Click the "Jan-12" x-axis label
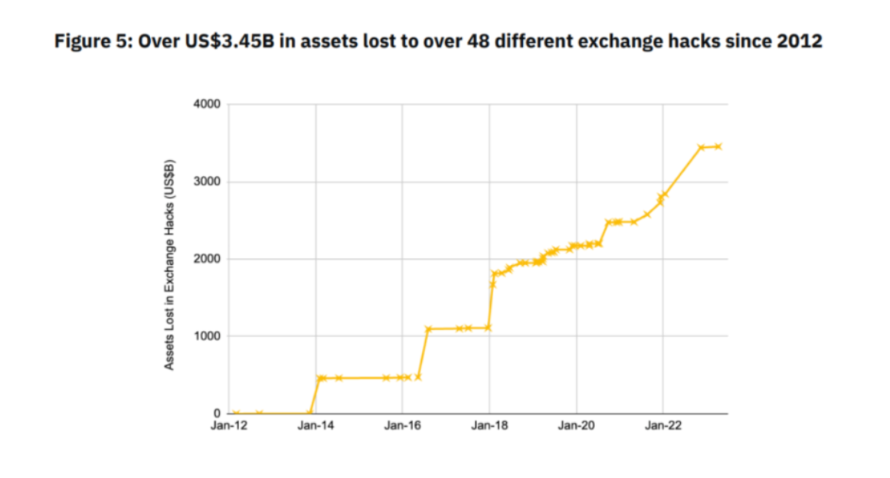This screenshot has width=890, height=478. click(x=229, y=426)
